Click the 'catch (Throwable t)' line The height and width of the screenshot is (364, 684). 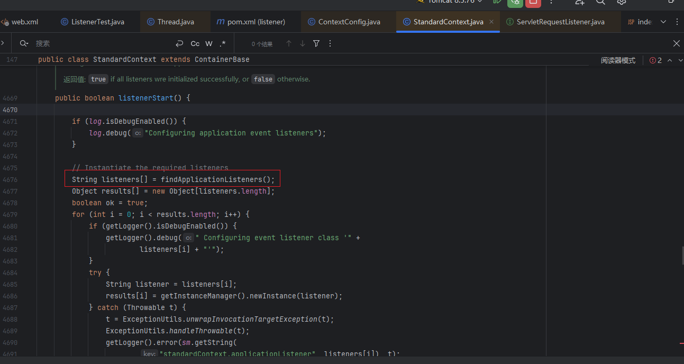click(x=138, y=307)
